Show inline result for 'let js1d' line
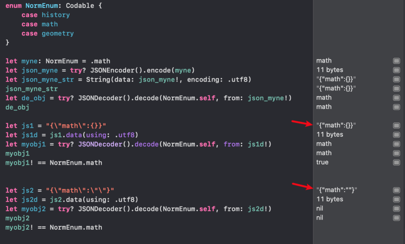Image resolution: width=405 pixels, height=244 pixels. [x=396, y=135]
